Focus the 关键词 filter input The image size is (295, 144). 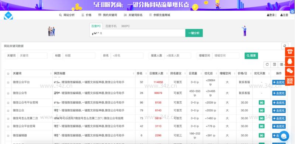32,56
